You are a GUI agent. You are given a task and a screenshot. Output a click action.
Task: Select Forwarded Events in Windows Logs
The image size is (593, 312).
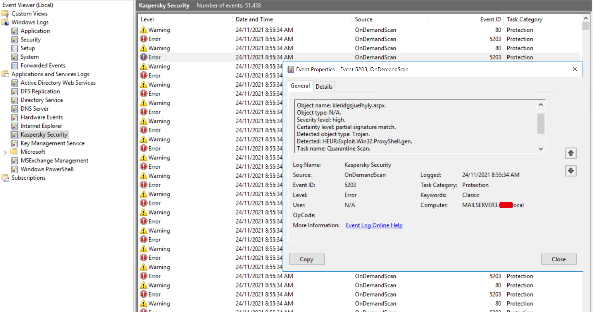(43, 65)
